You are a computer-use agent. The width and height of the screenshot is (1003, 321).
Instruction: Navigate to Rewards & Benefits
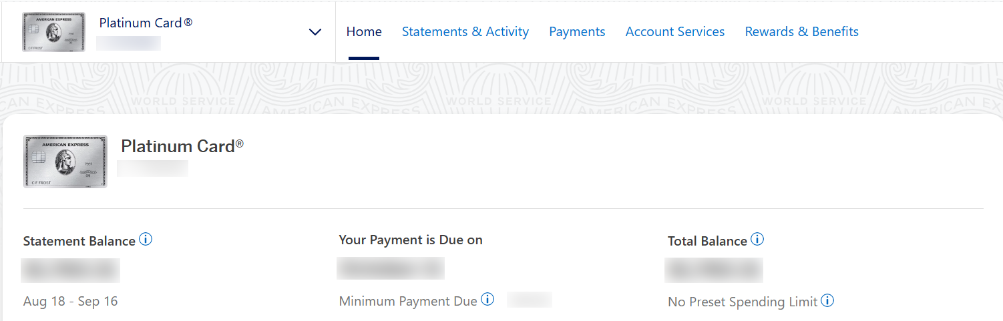(x=802, y=32)
